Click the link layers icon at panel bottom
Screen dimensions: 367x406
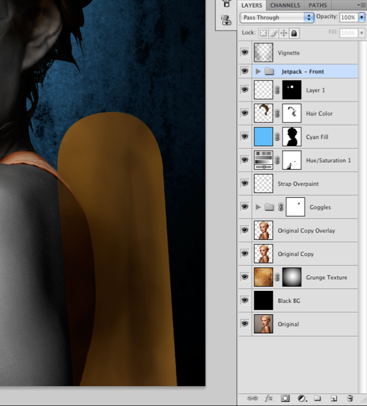click(252, 398)
